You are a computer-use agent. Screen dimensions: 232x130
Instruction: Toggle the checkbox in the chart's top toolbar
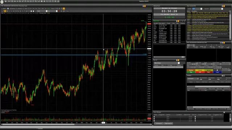click(x=8, y=9)
